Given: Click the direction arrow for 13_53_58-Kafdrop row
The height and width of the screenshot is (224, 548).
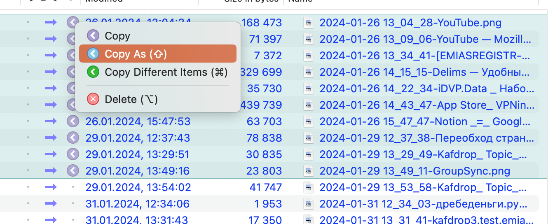Looking at the screenshot, I should pyautogui.click(x=51, y=187).
